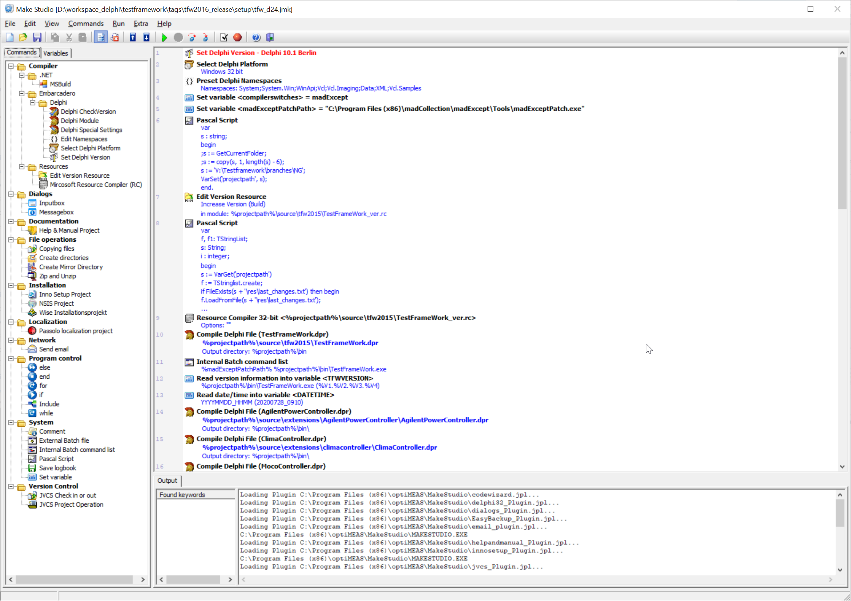The image size is (851, 601).
Task: Switch to the Variables tab
Action: (56, 53)
